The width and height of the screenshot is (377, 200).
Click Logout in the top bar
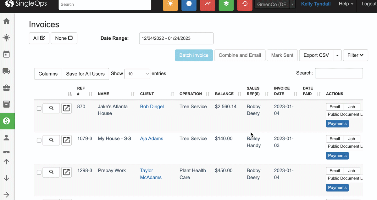(369, 4)
